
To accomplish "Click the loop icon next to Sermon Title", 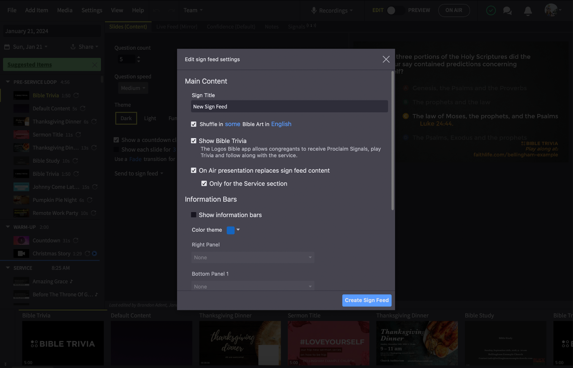I will (78, 135).
